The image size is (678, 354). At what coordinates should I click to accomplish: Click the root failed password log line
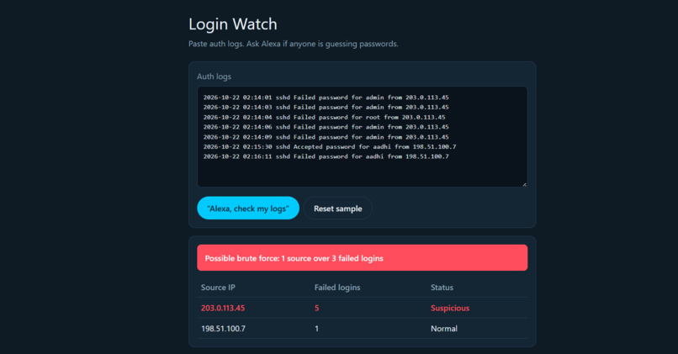[325, 117]
